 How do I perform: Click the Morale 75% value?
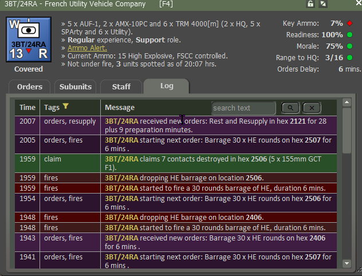tap(335, 46)
